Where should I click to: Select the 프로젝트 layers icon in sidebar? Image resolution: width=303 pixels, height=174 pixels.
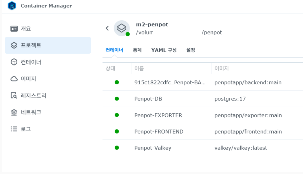click(x=14, y=45)
